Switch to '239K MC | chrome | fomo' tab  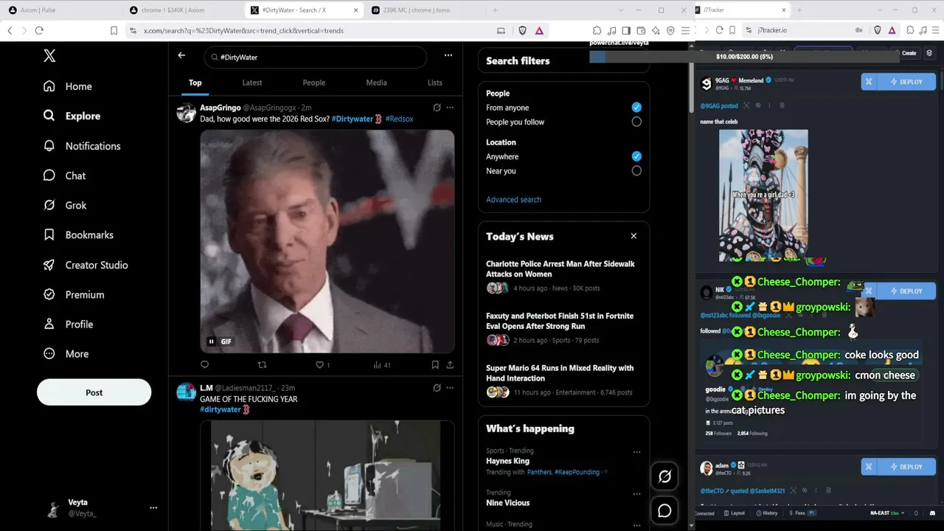[425, 10]
